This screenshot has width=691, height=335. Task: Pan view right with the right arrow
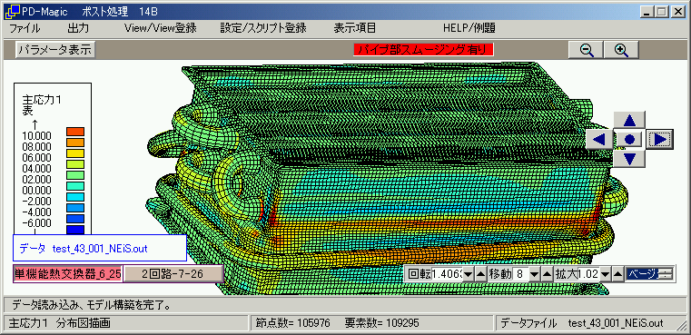point(659,139)
